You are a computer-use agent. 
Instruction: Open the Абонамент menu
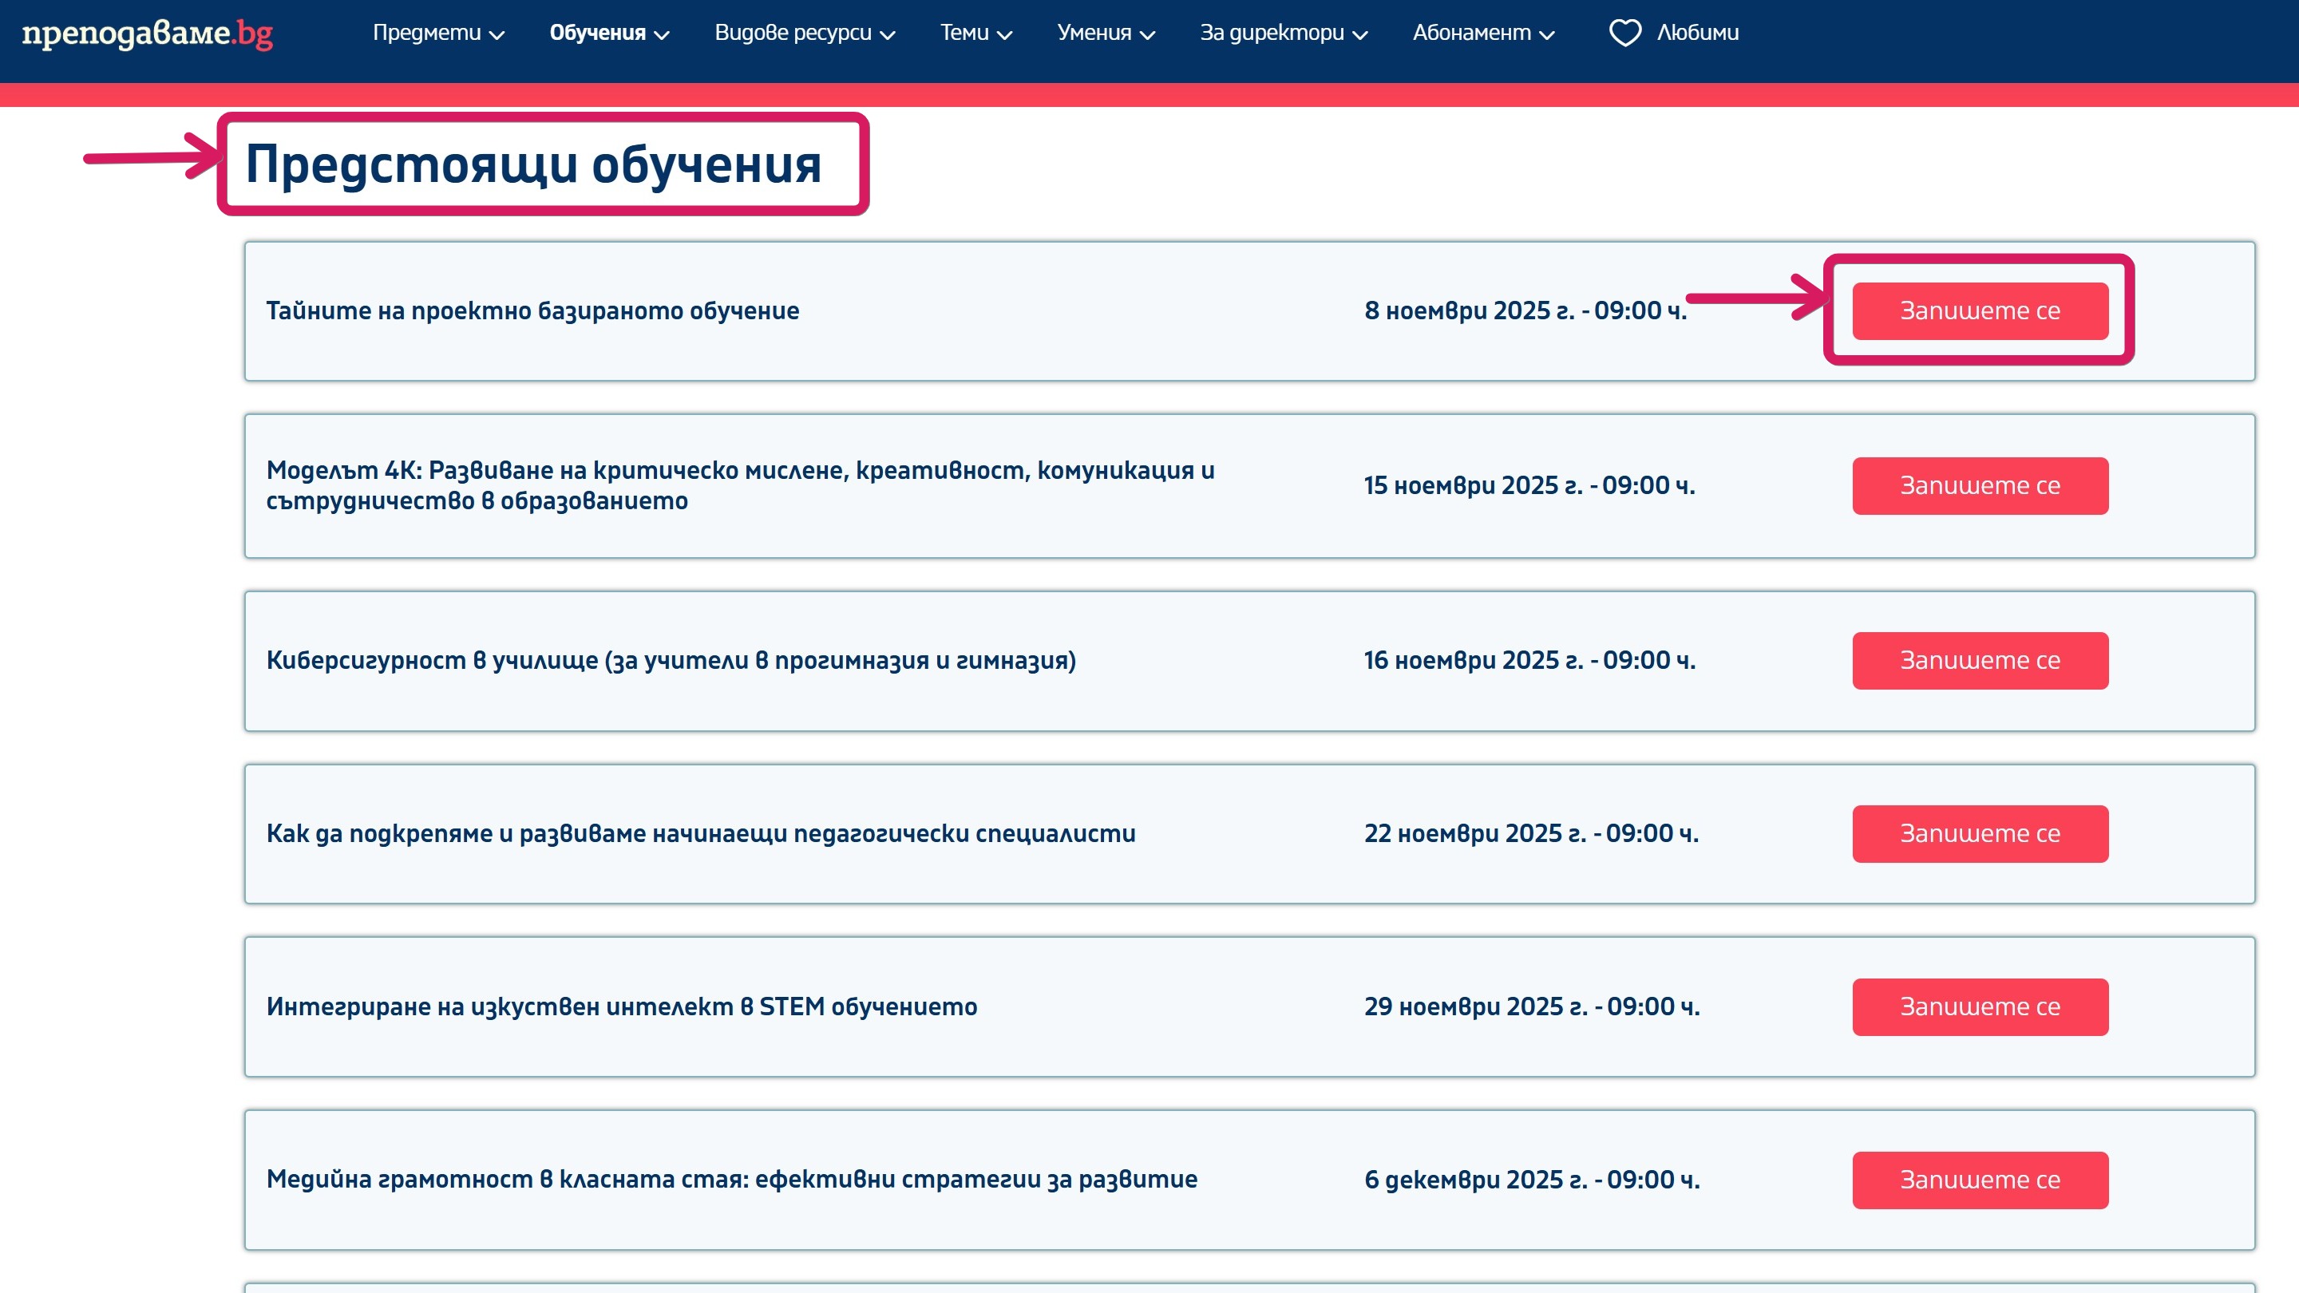1482,33
